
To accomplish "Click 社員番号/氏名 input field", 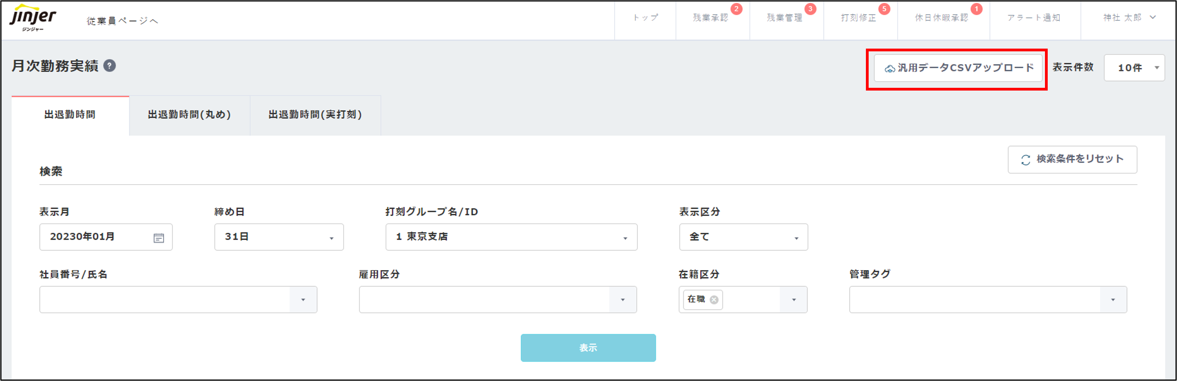I will pyautogui.click(x=165, y=300).
